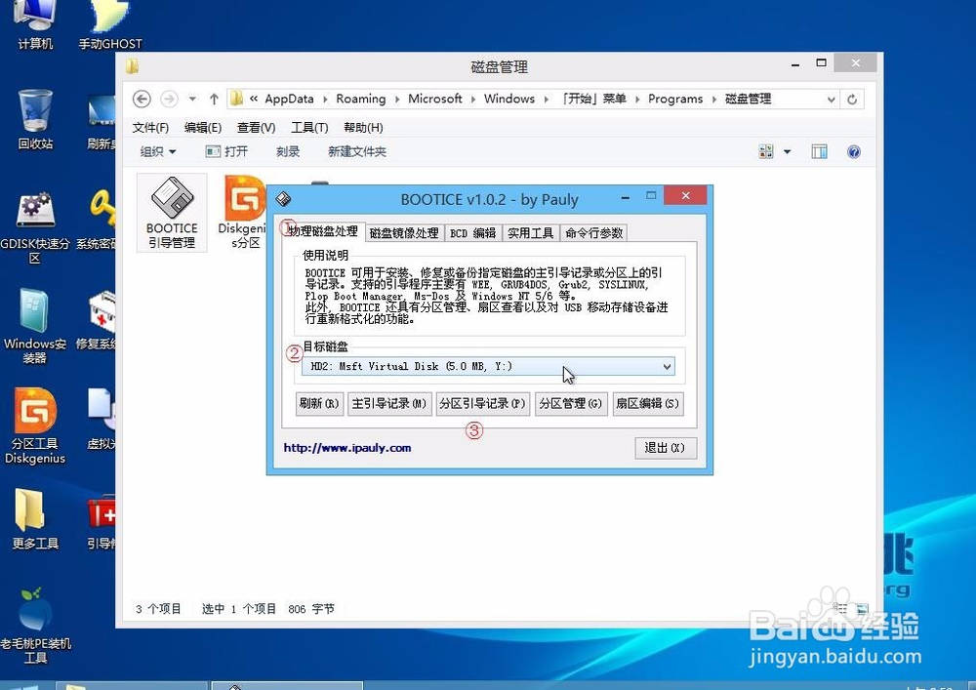Open the 帮助(H) menu
The height and width of the screenshot is (690, 976).
pos(363,128)
